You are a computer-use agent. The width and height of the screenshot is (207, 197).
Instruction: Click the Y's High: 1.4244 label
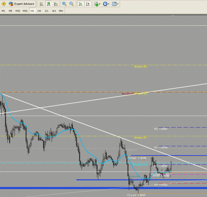click(136, 158)
